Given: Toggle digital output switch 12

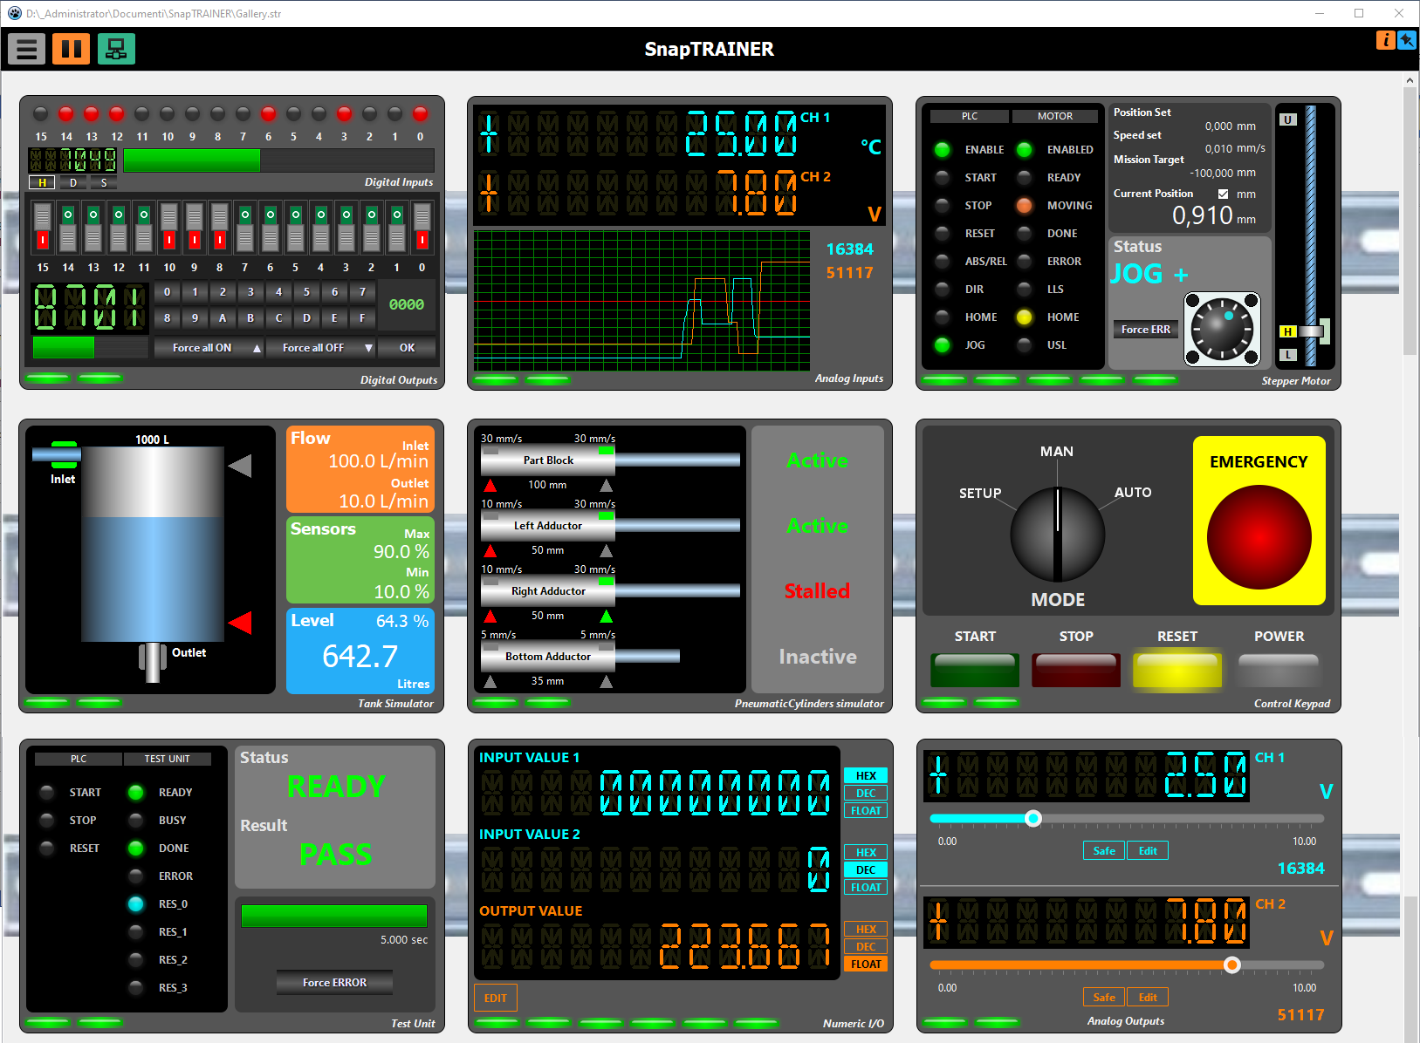Looking at the screenshot, I should pos(119,226).
